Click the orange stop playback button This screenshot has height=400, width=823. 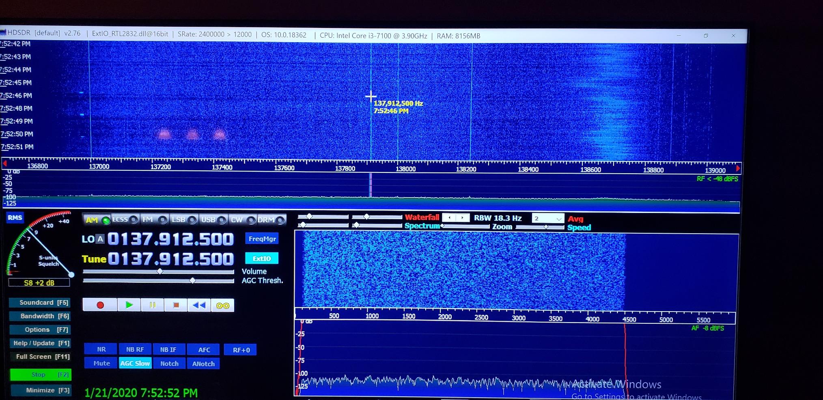click(176, 305)
